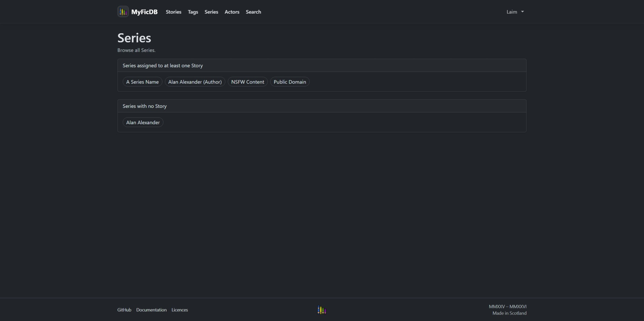The image size is (644, 321).
Task: Open the NSFW Content series
Action: point(247,82)
